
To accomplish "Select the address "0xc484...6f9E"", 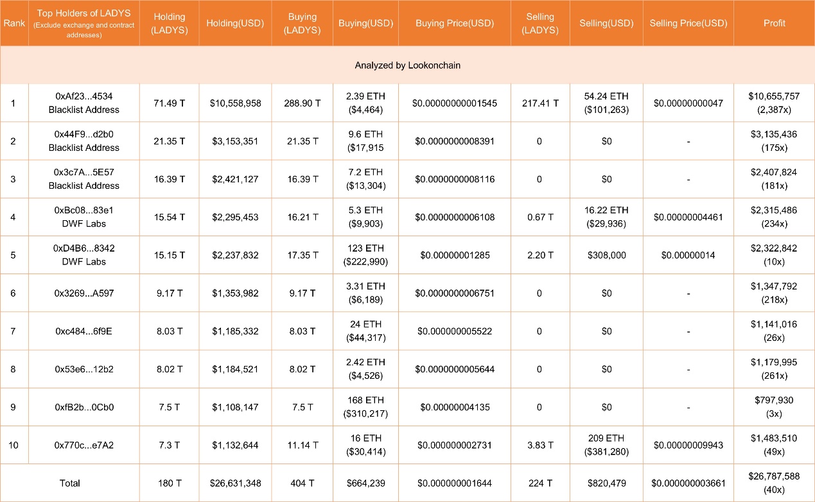I will click(x=84, y=331).
